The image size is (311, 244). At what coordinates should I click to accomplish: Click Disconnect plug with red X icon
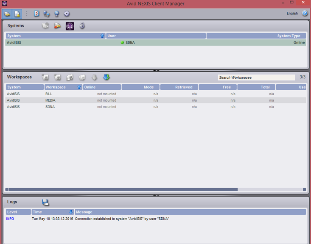click(x=58, y=26)
